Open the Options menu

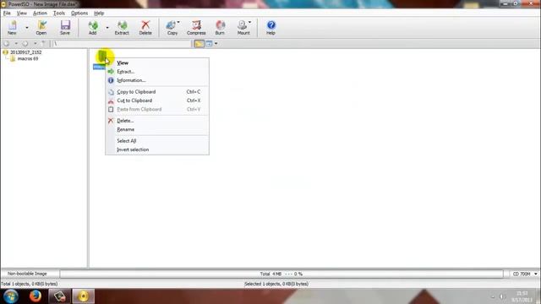click(79, 14)
